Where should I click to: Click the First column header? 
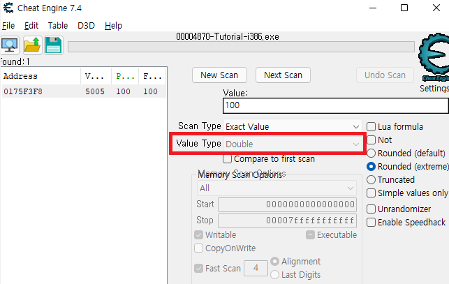pos(152,77)
